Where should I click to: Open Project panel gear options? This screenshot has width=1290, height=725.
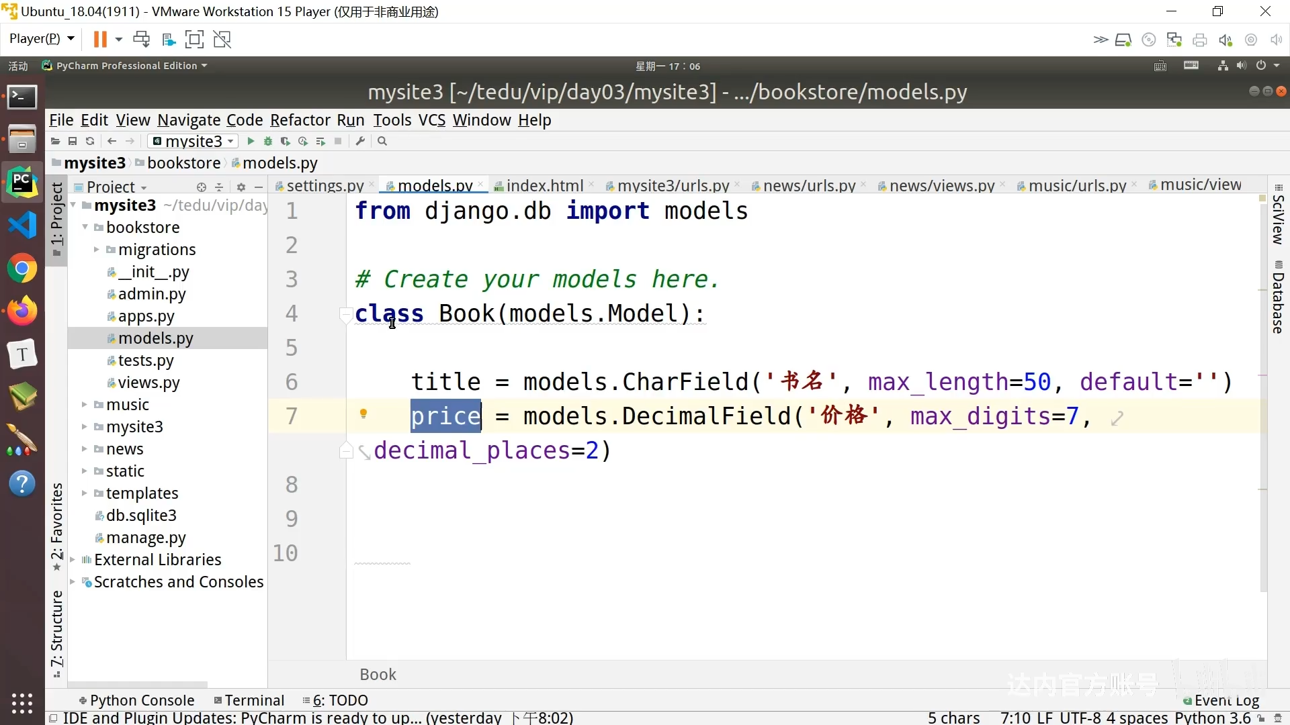pyautogui.click(x=241, y=187)
